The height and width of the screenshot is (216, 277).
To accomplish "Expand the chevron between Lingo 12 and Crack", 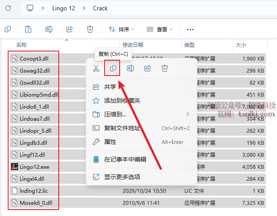I will point(84,8).
